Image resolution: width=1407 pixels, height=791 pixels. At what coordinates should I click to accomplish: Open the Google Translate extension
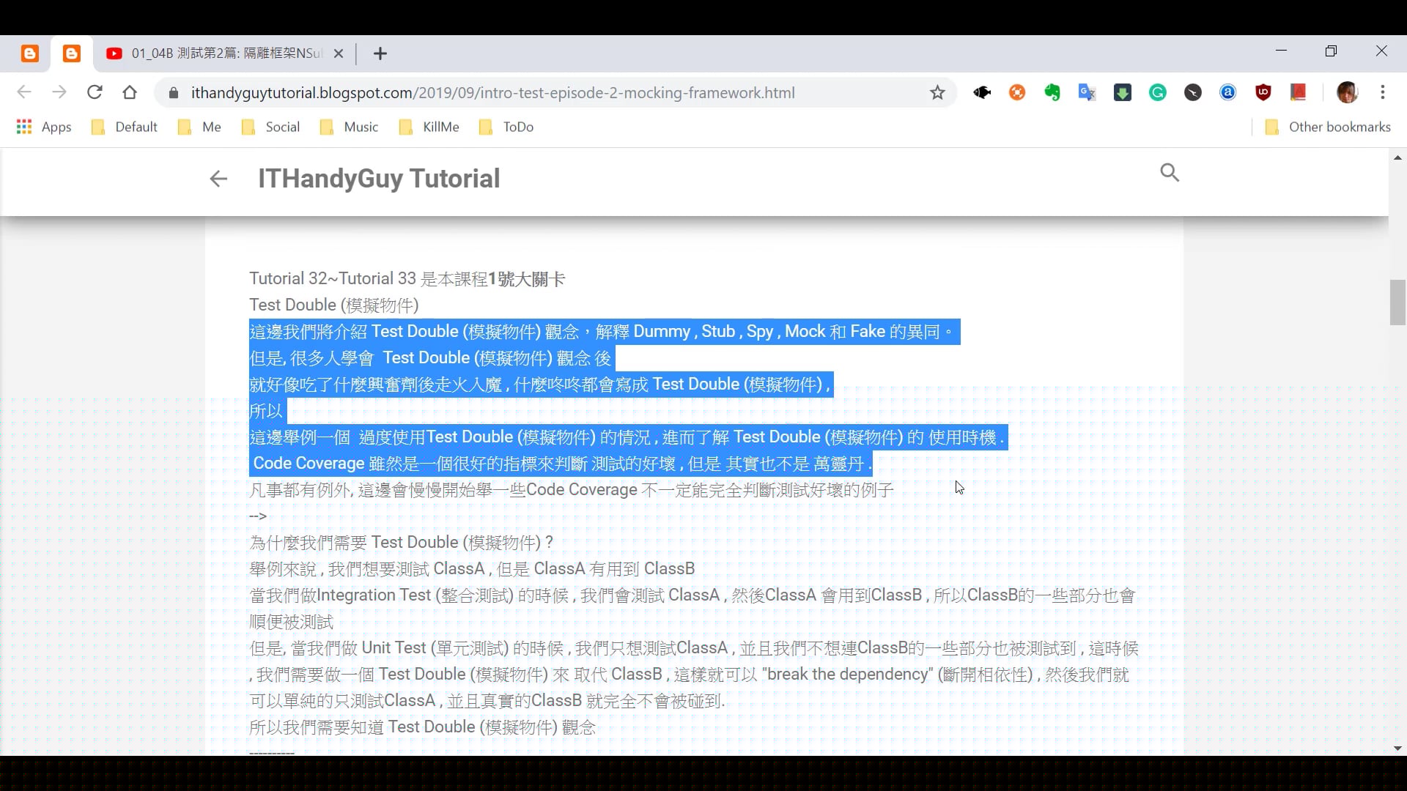pyautogui.click(x=1087, y=92)
